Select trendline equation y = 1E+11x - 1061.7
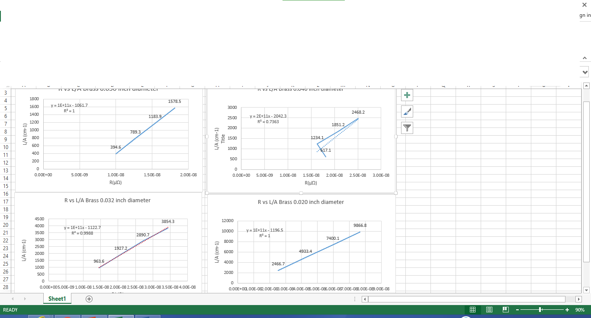Viewport: 591px width, 318px height. 69,105
